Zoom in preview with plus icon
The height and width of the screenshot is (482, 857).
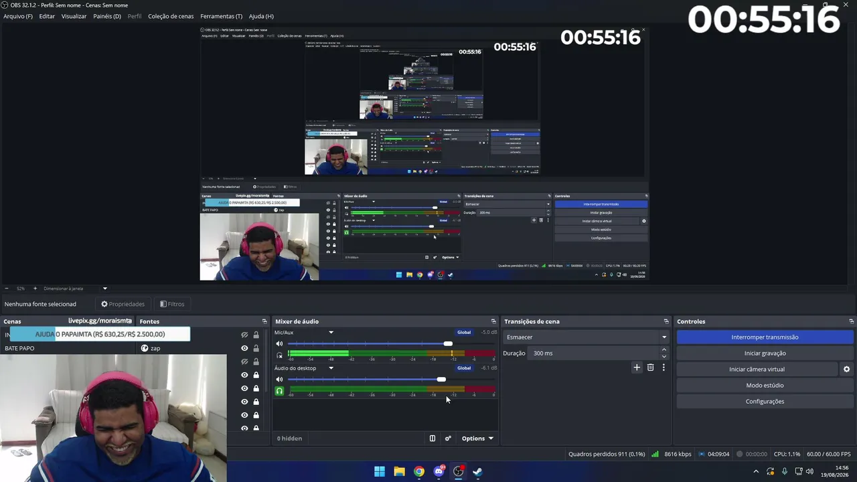[x=35, y=289]
